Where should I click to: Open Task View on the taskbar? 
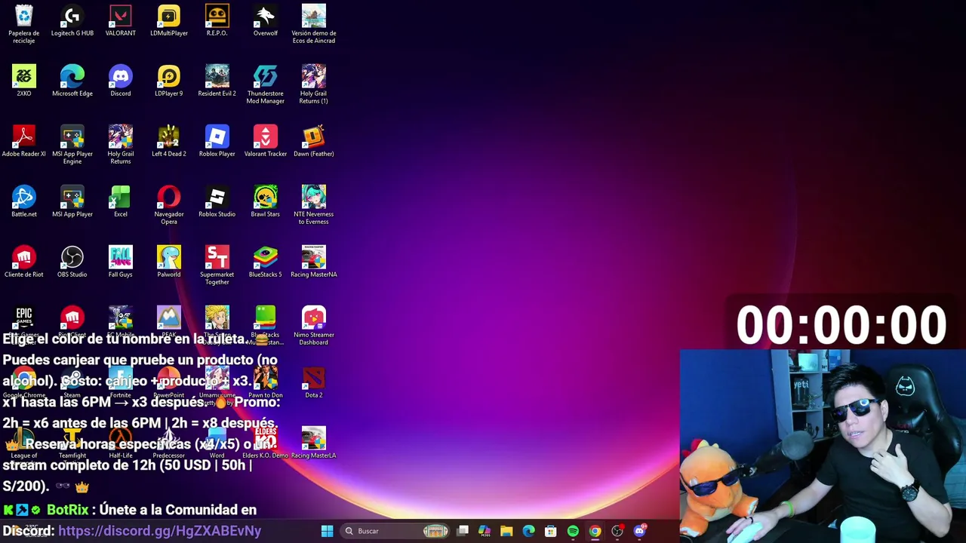click(x=463, y=531)
